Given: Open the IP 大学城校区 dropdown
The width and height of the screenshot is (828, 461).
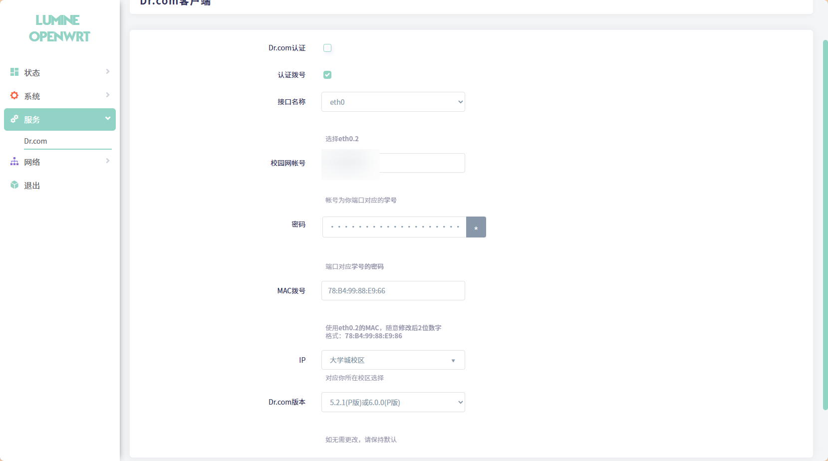Looking at the screenshot, I should (393, 360).
